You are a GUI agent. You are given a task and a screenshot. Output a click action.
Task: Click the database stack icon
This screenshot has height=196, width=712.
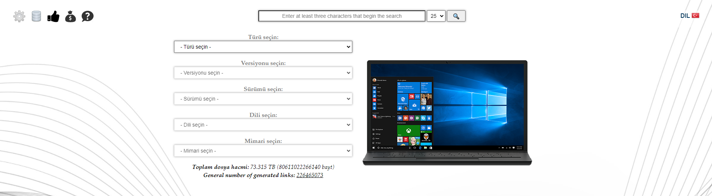(36, 16)
